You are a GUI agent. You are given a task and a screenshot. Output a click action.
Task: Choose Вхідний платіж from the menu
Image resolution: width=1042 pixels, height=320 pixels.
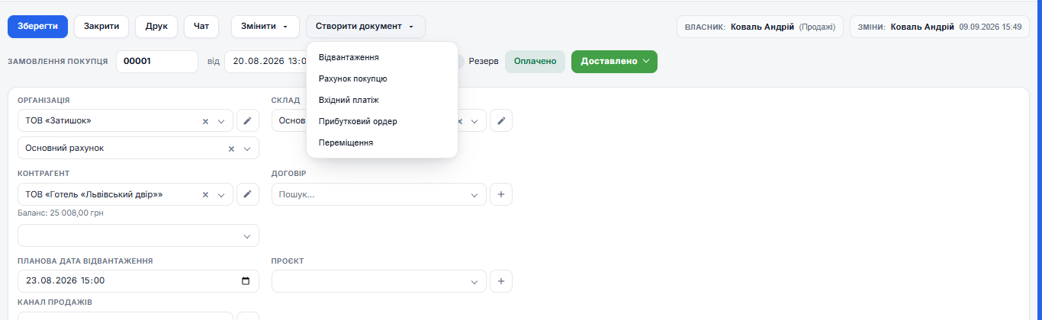coord(382,100)
